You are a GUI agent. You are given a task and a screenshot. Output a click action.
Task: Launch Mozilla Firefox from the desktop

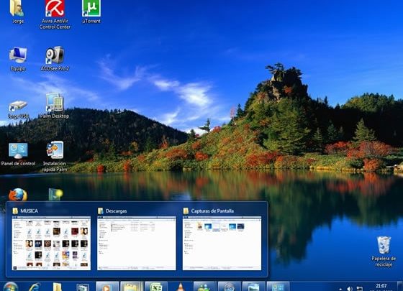pyautogui.click(x=18, y=195)
